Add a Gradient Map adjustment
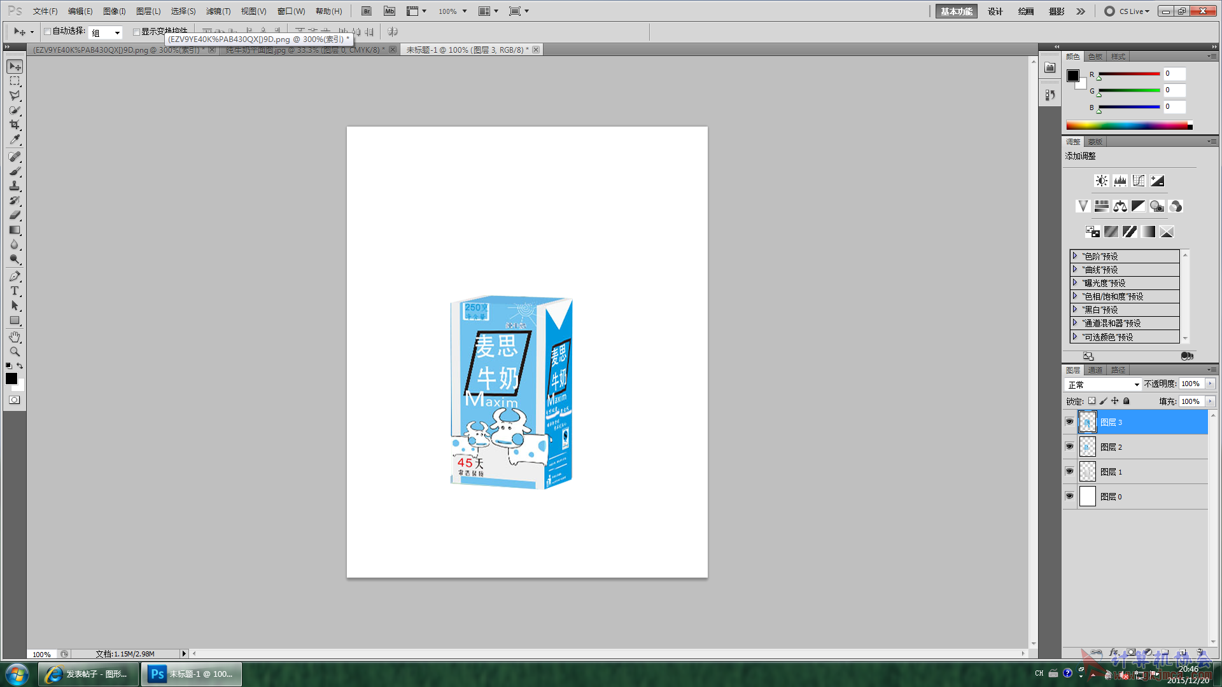 pyautogui.click(x=1148, y=232)
